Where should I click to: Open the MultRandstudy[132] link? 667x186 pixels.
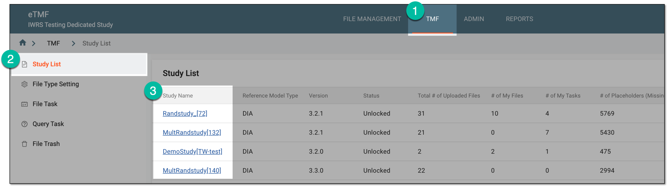point(192,133)
